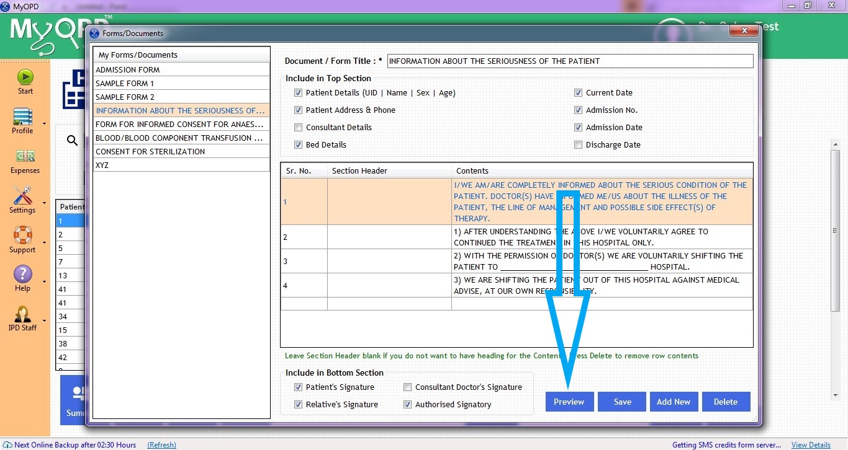This screenshot has height=450, width=848.
Task: Click the Document / Form Title field
Action: [569, 61]
